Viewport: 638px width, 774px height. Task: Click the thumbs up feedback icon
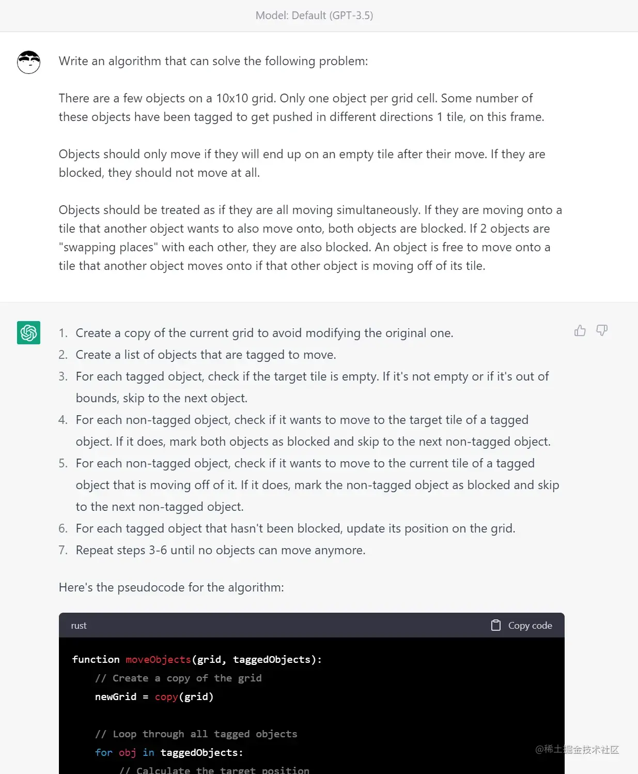tap(580, 331)
